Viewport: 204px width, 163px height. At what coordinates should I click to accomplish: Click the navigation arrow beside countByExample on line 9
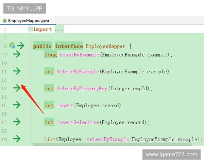[16, 54]
